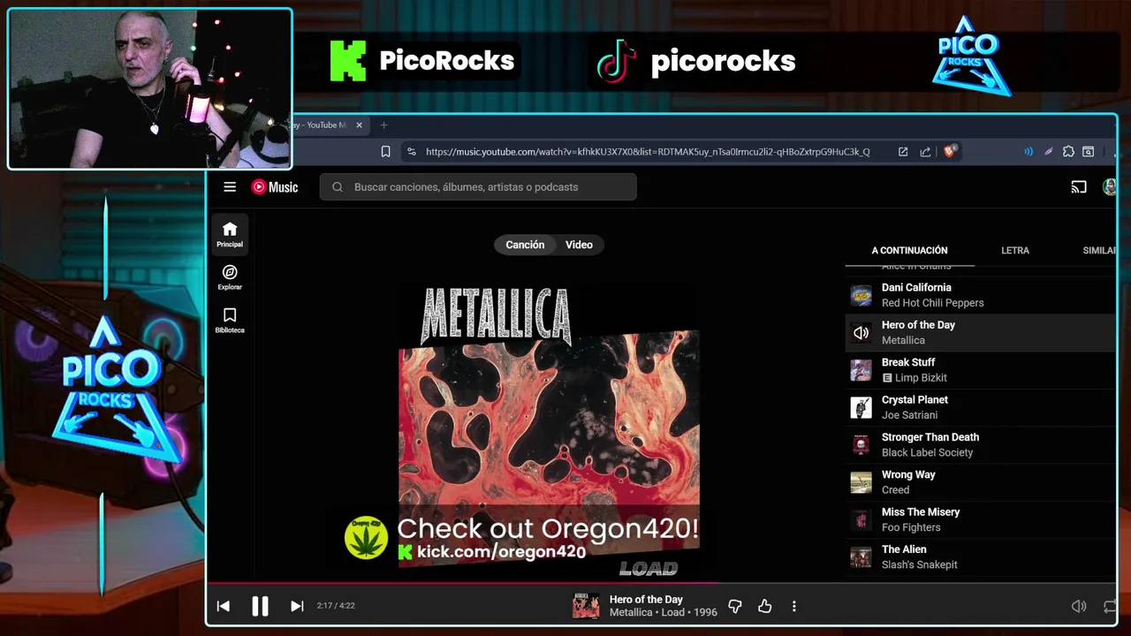
Task: Play Break Stuff by Limp Bizkit
Action: (x=980, y=370)
